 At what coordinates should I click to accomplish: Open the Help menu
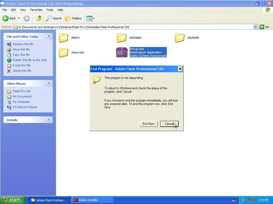point(60,10)
